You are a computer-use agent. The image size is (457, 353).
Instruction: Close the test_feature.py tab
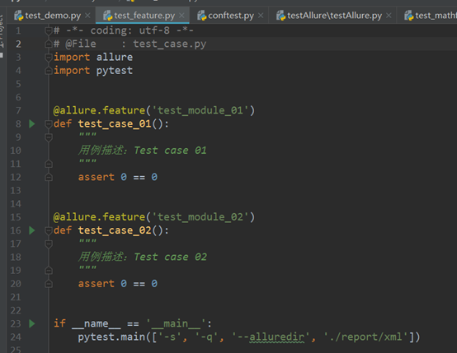(181, 16)
